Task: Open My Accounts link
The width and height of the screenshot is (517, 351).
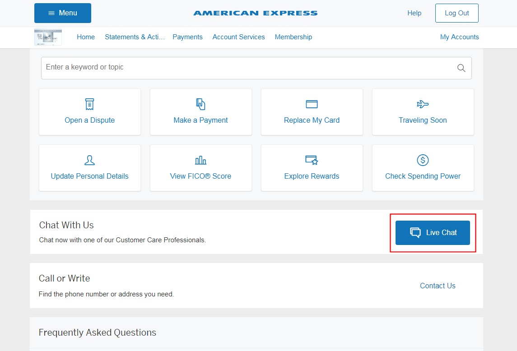Action: (x=459, y=37)
